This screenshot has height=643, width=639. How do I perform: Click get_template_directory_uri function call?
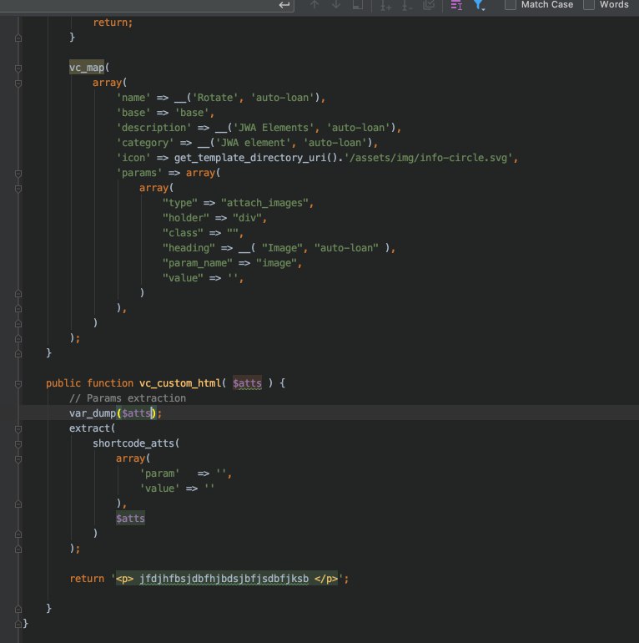[247, 158]
